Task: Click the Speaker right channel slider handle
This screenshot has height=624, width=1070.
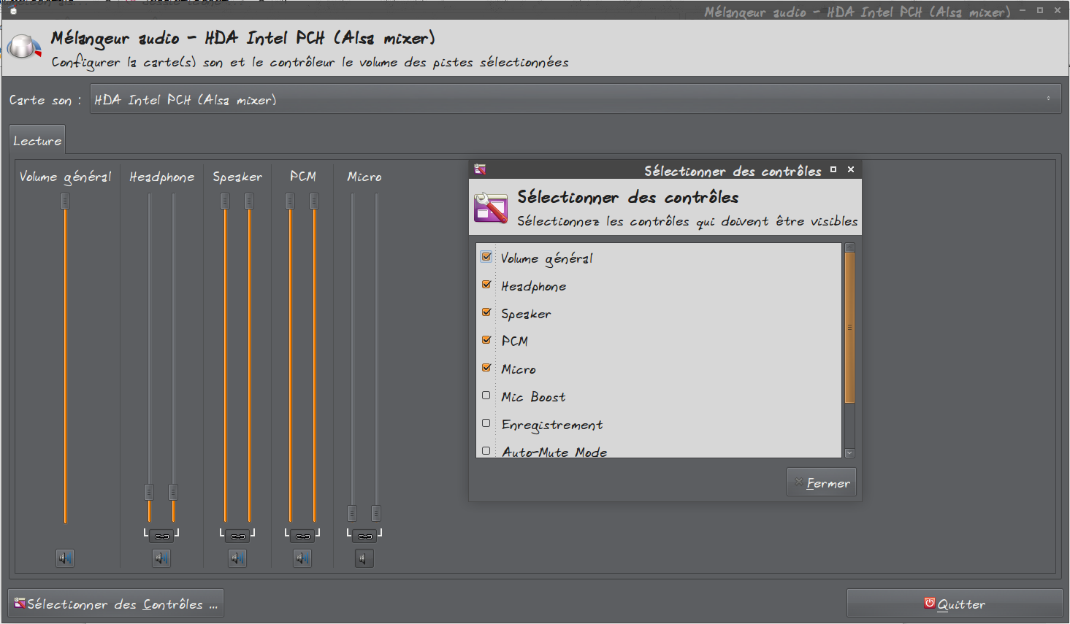Action: coord(249,201)
